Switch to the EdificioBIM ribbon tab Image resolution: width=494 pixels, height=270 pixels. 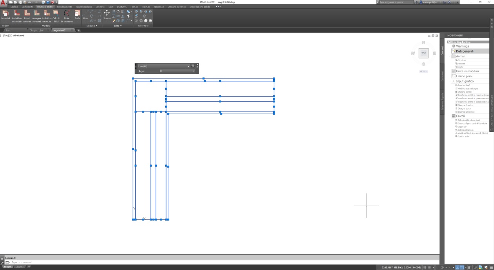tap(27, 7)
